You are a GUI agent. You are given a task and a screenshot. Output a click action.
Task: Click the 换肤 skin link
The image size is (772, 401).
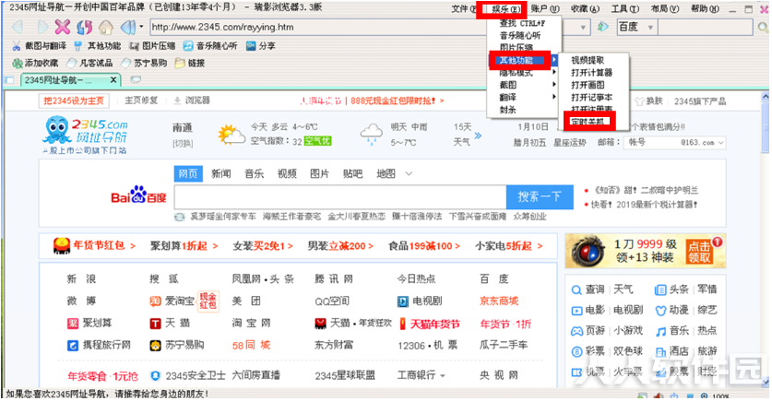click(649, 101)
